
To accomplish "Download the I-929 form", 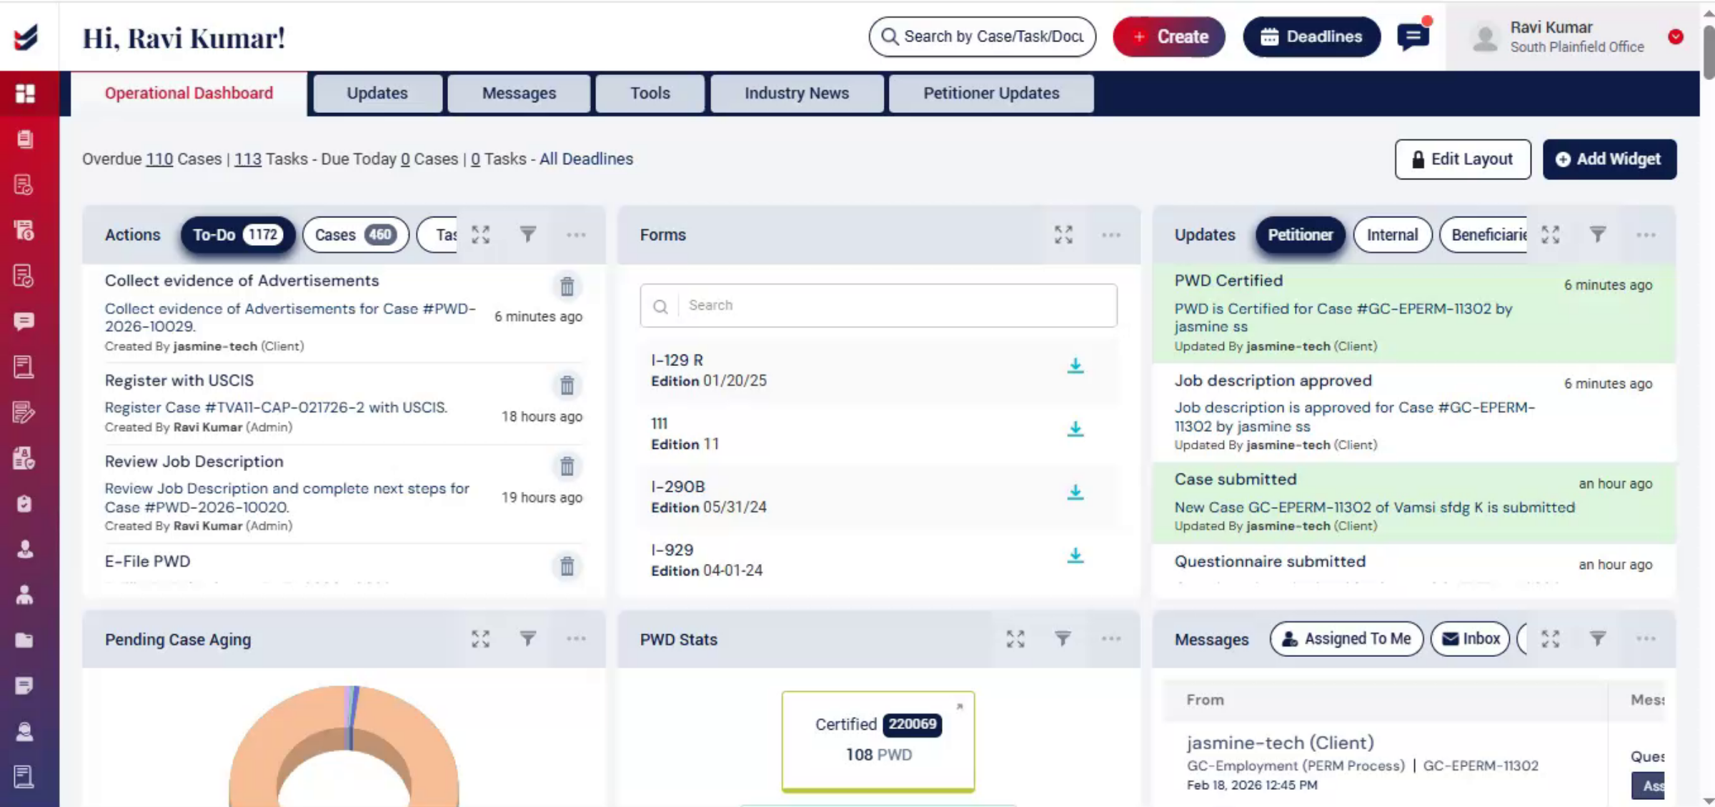I will 1075,556.
